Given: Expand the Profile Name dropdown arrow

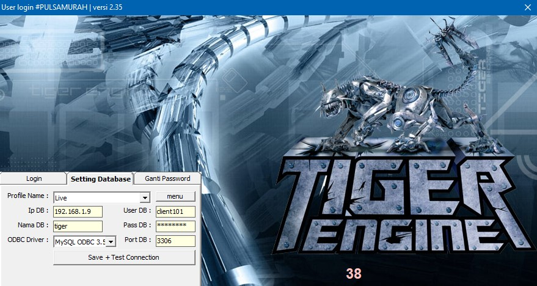Looking at the screenshot, I should coord(145,197).
